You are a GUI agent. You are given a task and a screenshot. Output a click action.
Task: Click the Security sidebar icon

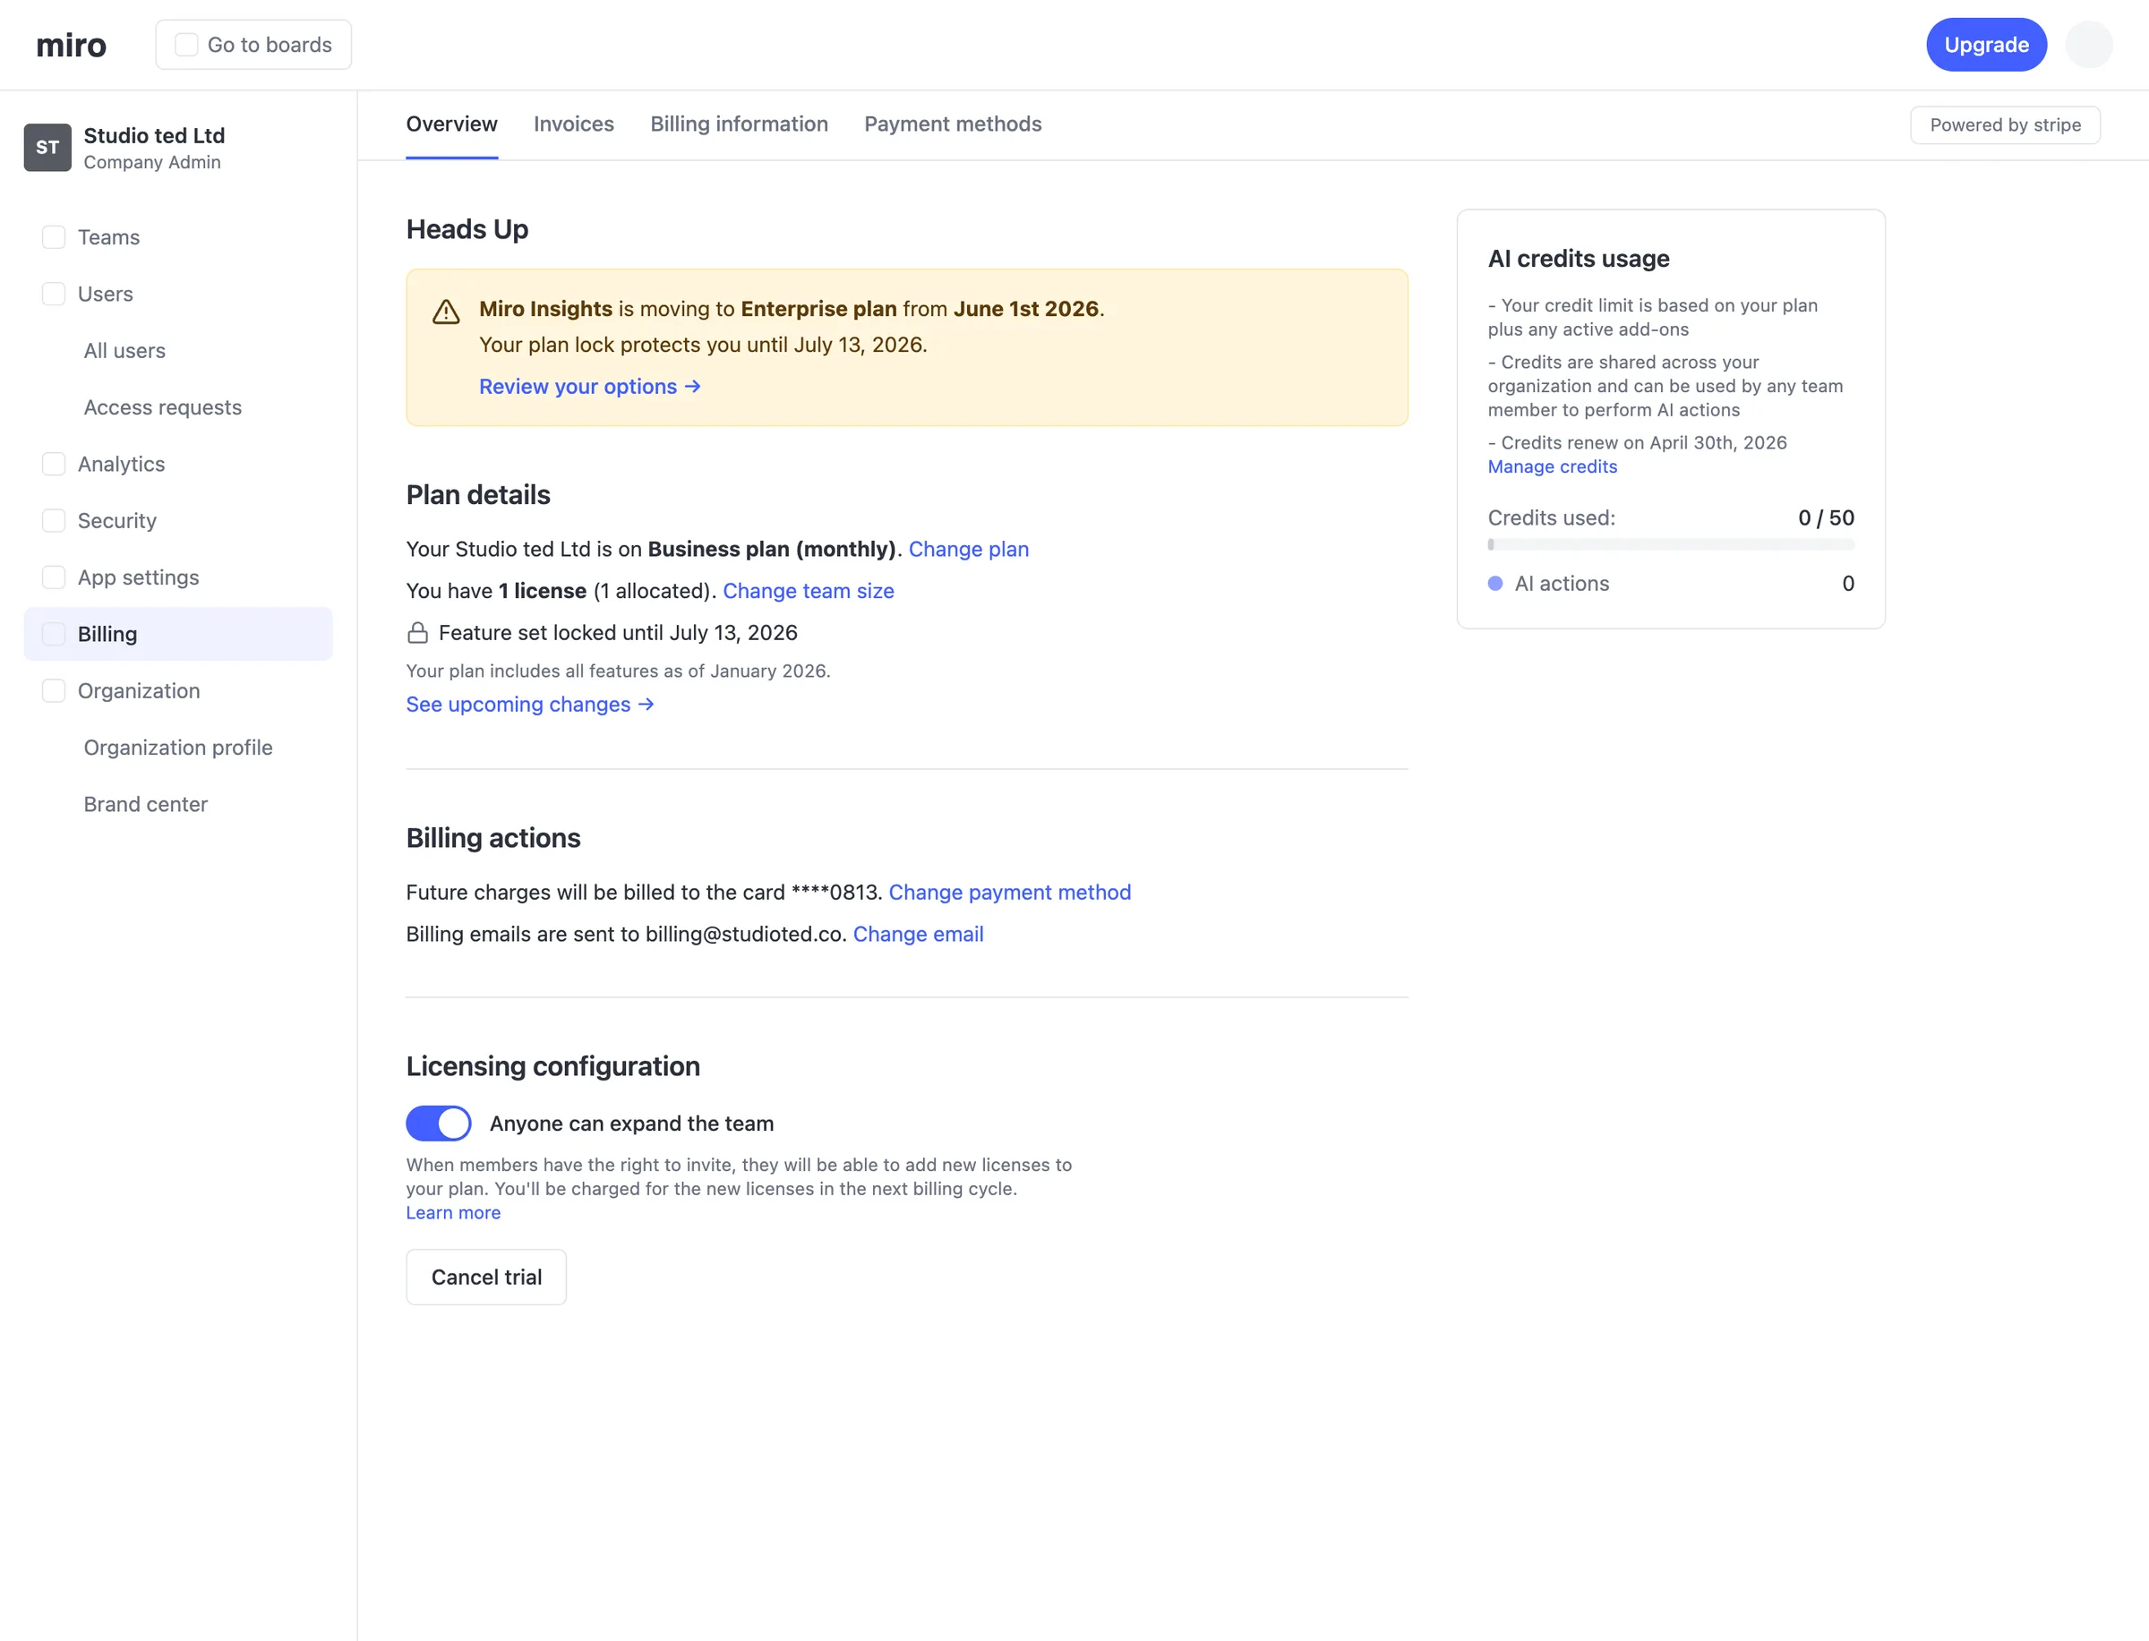click(x=54, y=521)
